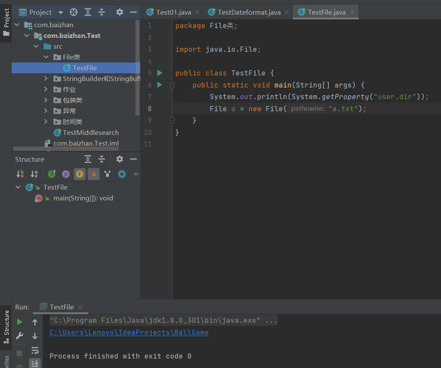Expand all in Project panel toolbar
441x368 pixels.
pyautogui.click(x=88, y=12)
